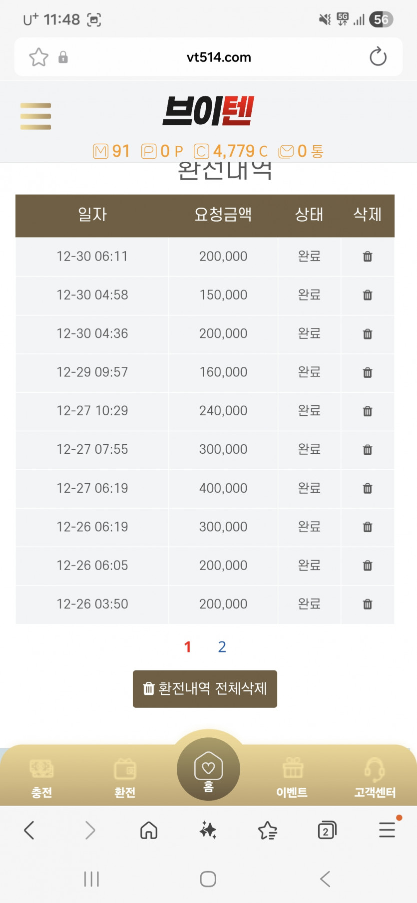Reload the page with refresh icon
Image resolution: width=417 pixels, height=903 pixels.
pos(378,57)
